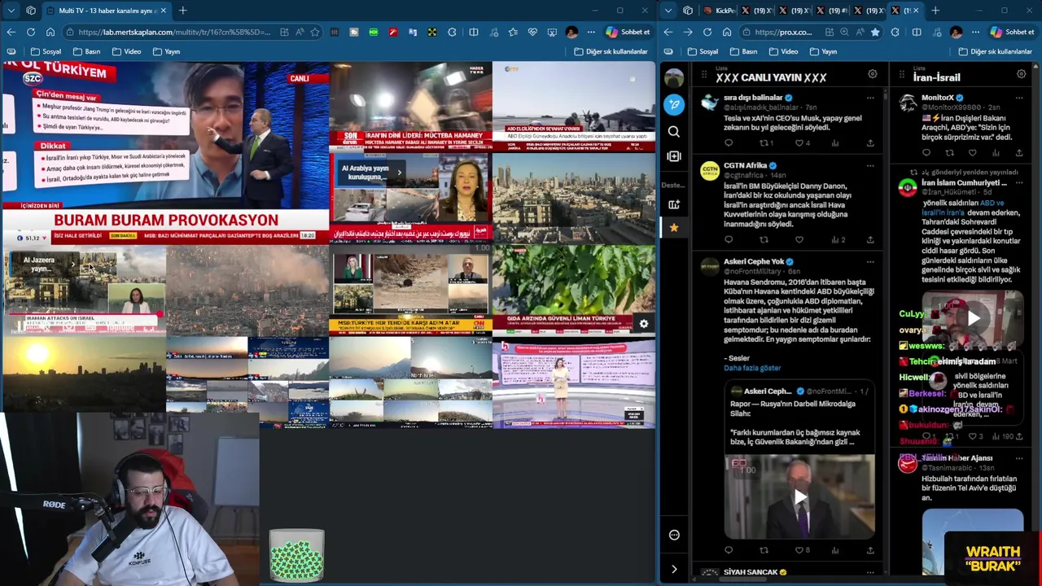Open the Basın bookmarks folder in left browser
Image resolution: width=1042 pixels, height=586 pixels.
tap(85, 51)
